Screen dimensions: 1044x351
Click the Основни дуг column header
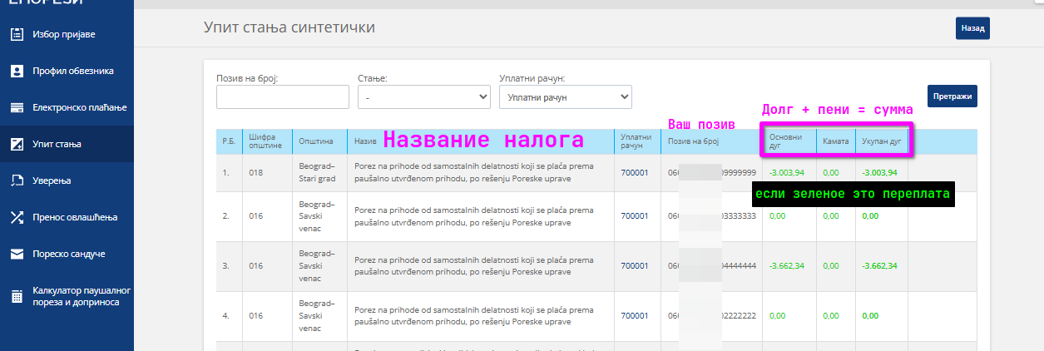786,141
